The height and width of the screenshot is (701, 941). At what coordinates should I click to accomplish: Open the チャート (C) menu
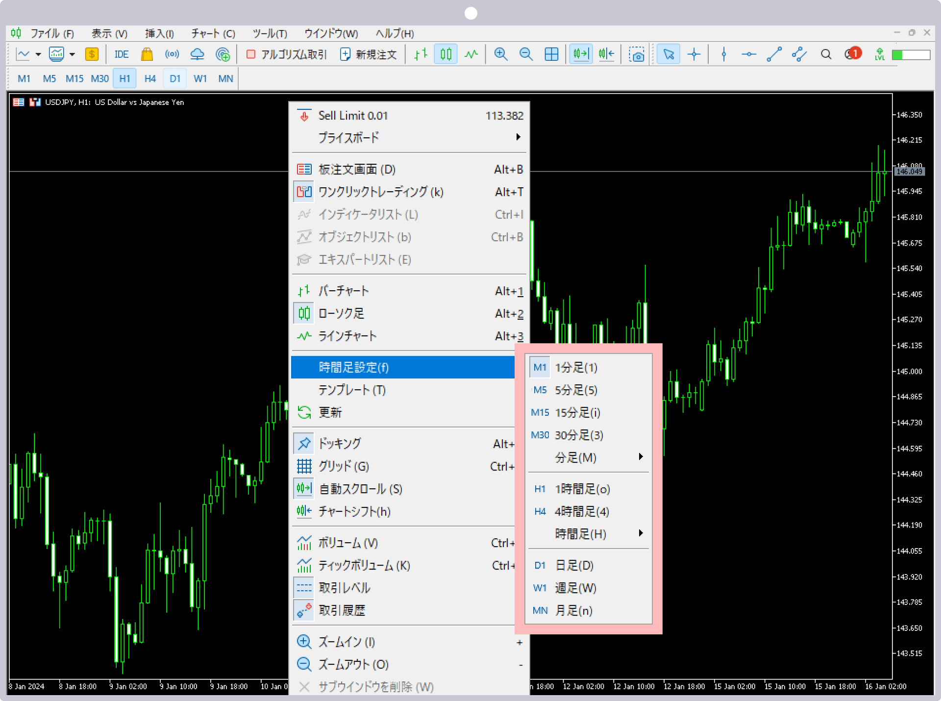coord(213,33)
